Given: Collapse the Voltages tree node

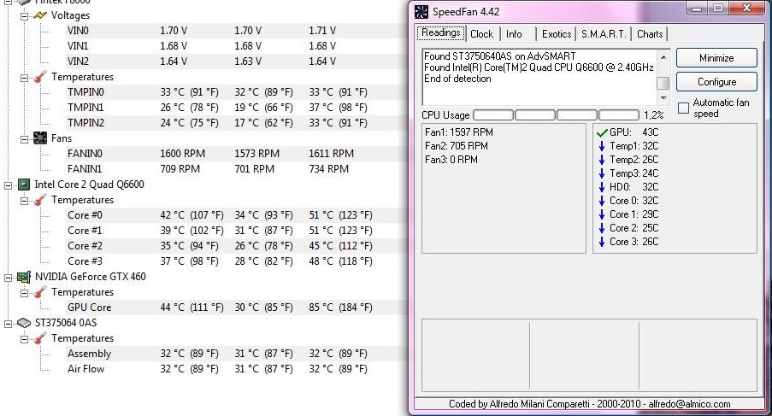Looking at the screenshot, I should (24, 16).
